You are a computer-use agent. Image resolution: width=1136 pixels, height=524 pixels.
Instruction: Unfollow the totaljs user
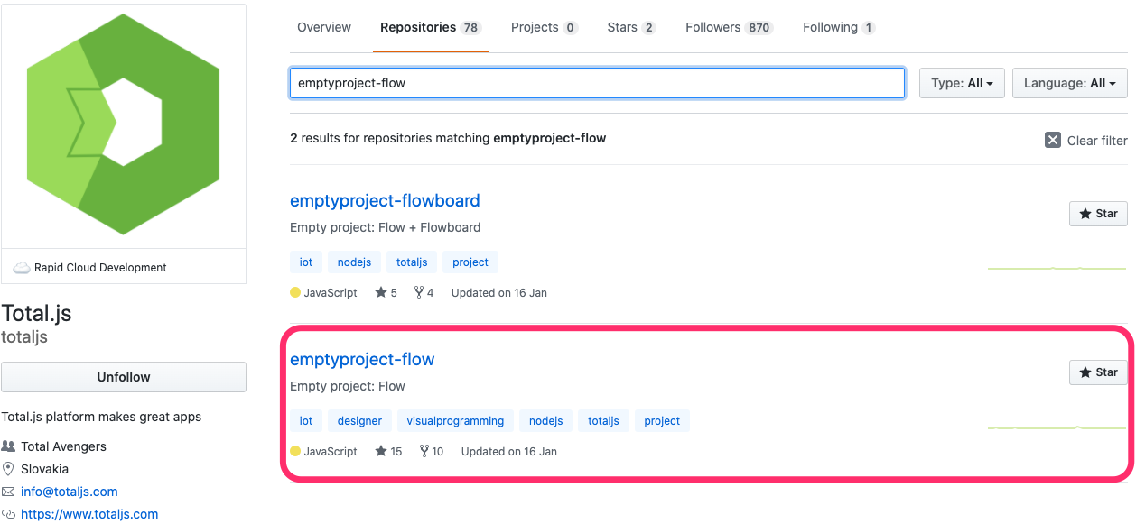pos(124,377)
